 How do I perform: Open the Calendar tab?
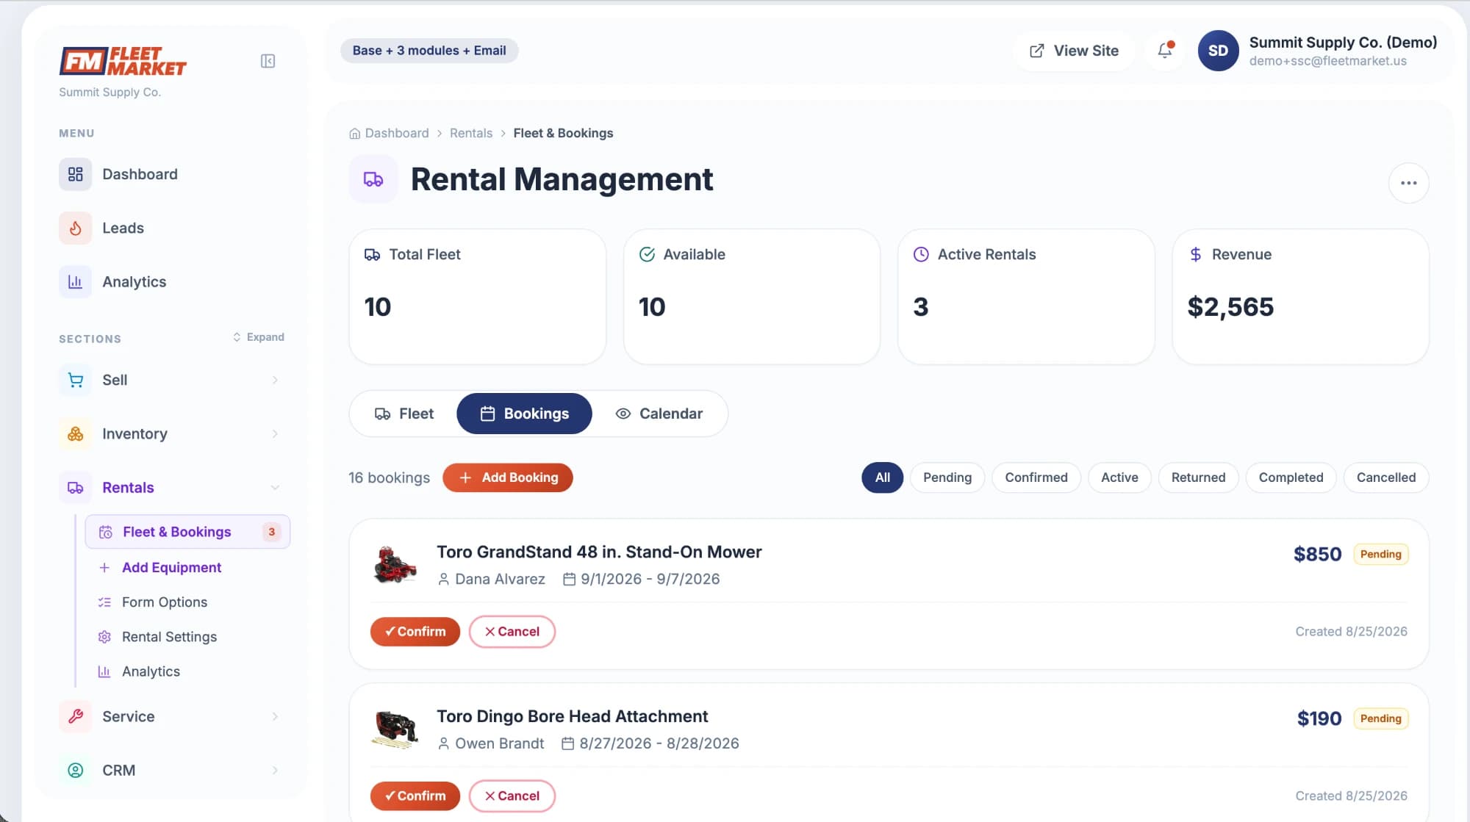point(659,414)
